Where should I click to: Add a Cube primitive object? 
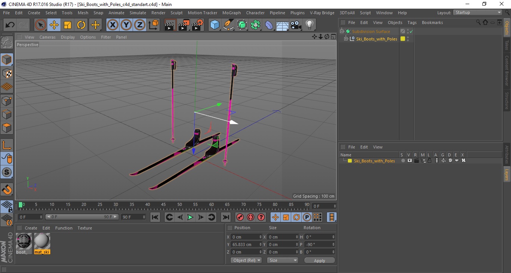coord(215,25)
